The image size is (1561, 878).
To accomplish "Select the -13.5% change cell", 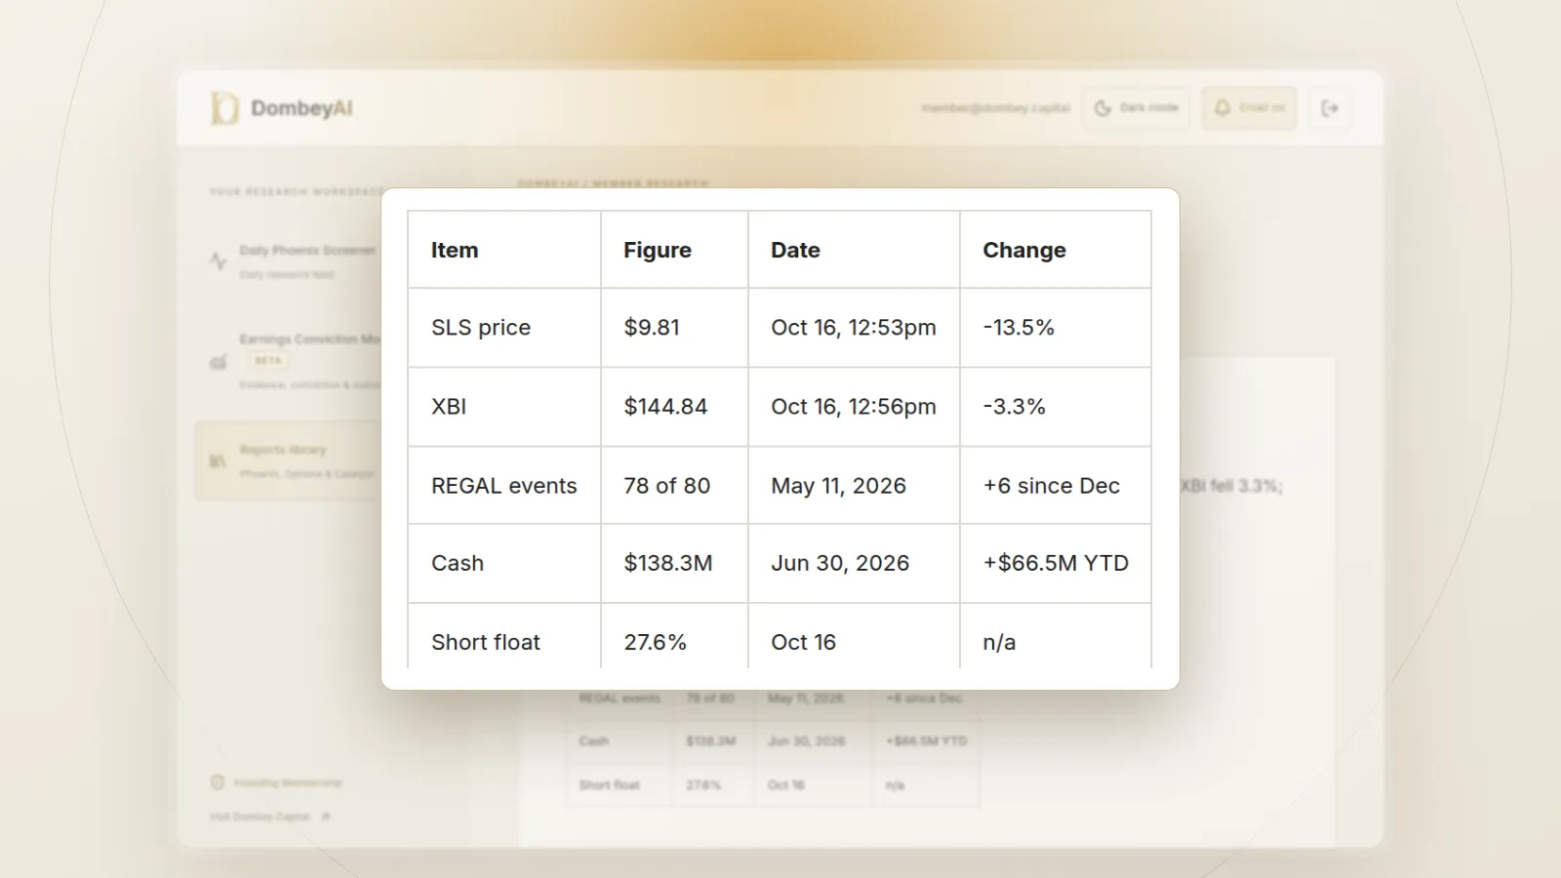I will (x=1056, y=328).
